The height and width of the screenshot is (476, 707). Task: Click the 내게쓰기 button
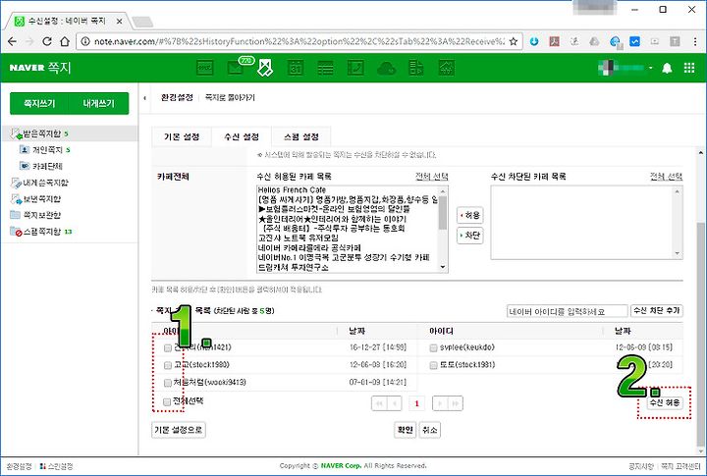pos(99,104)
